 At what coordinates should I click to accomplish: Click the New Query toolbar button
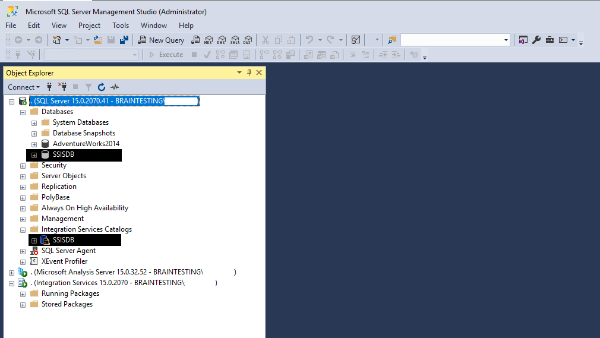click(x=161, y=40)
